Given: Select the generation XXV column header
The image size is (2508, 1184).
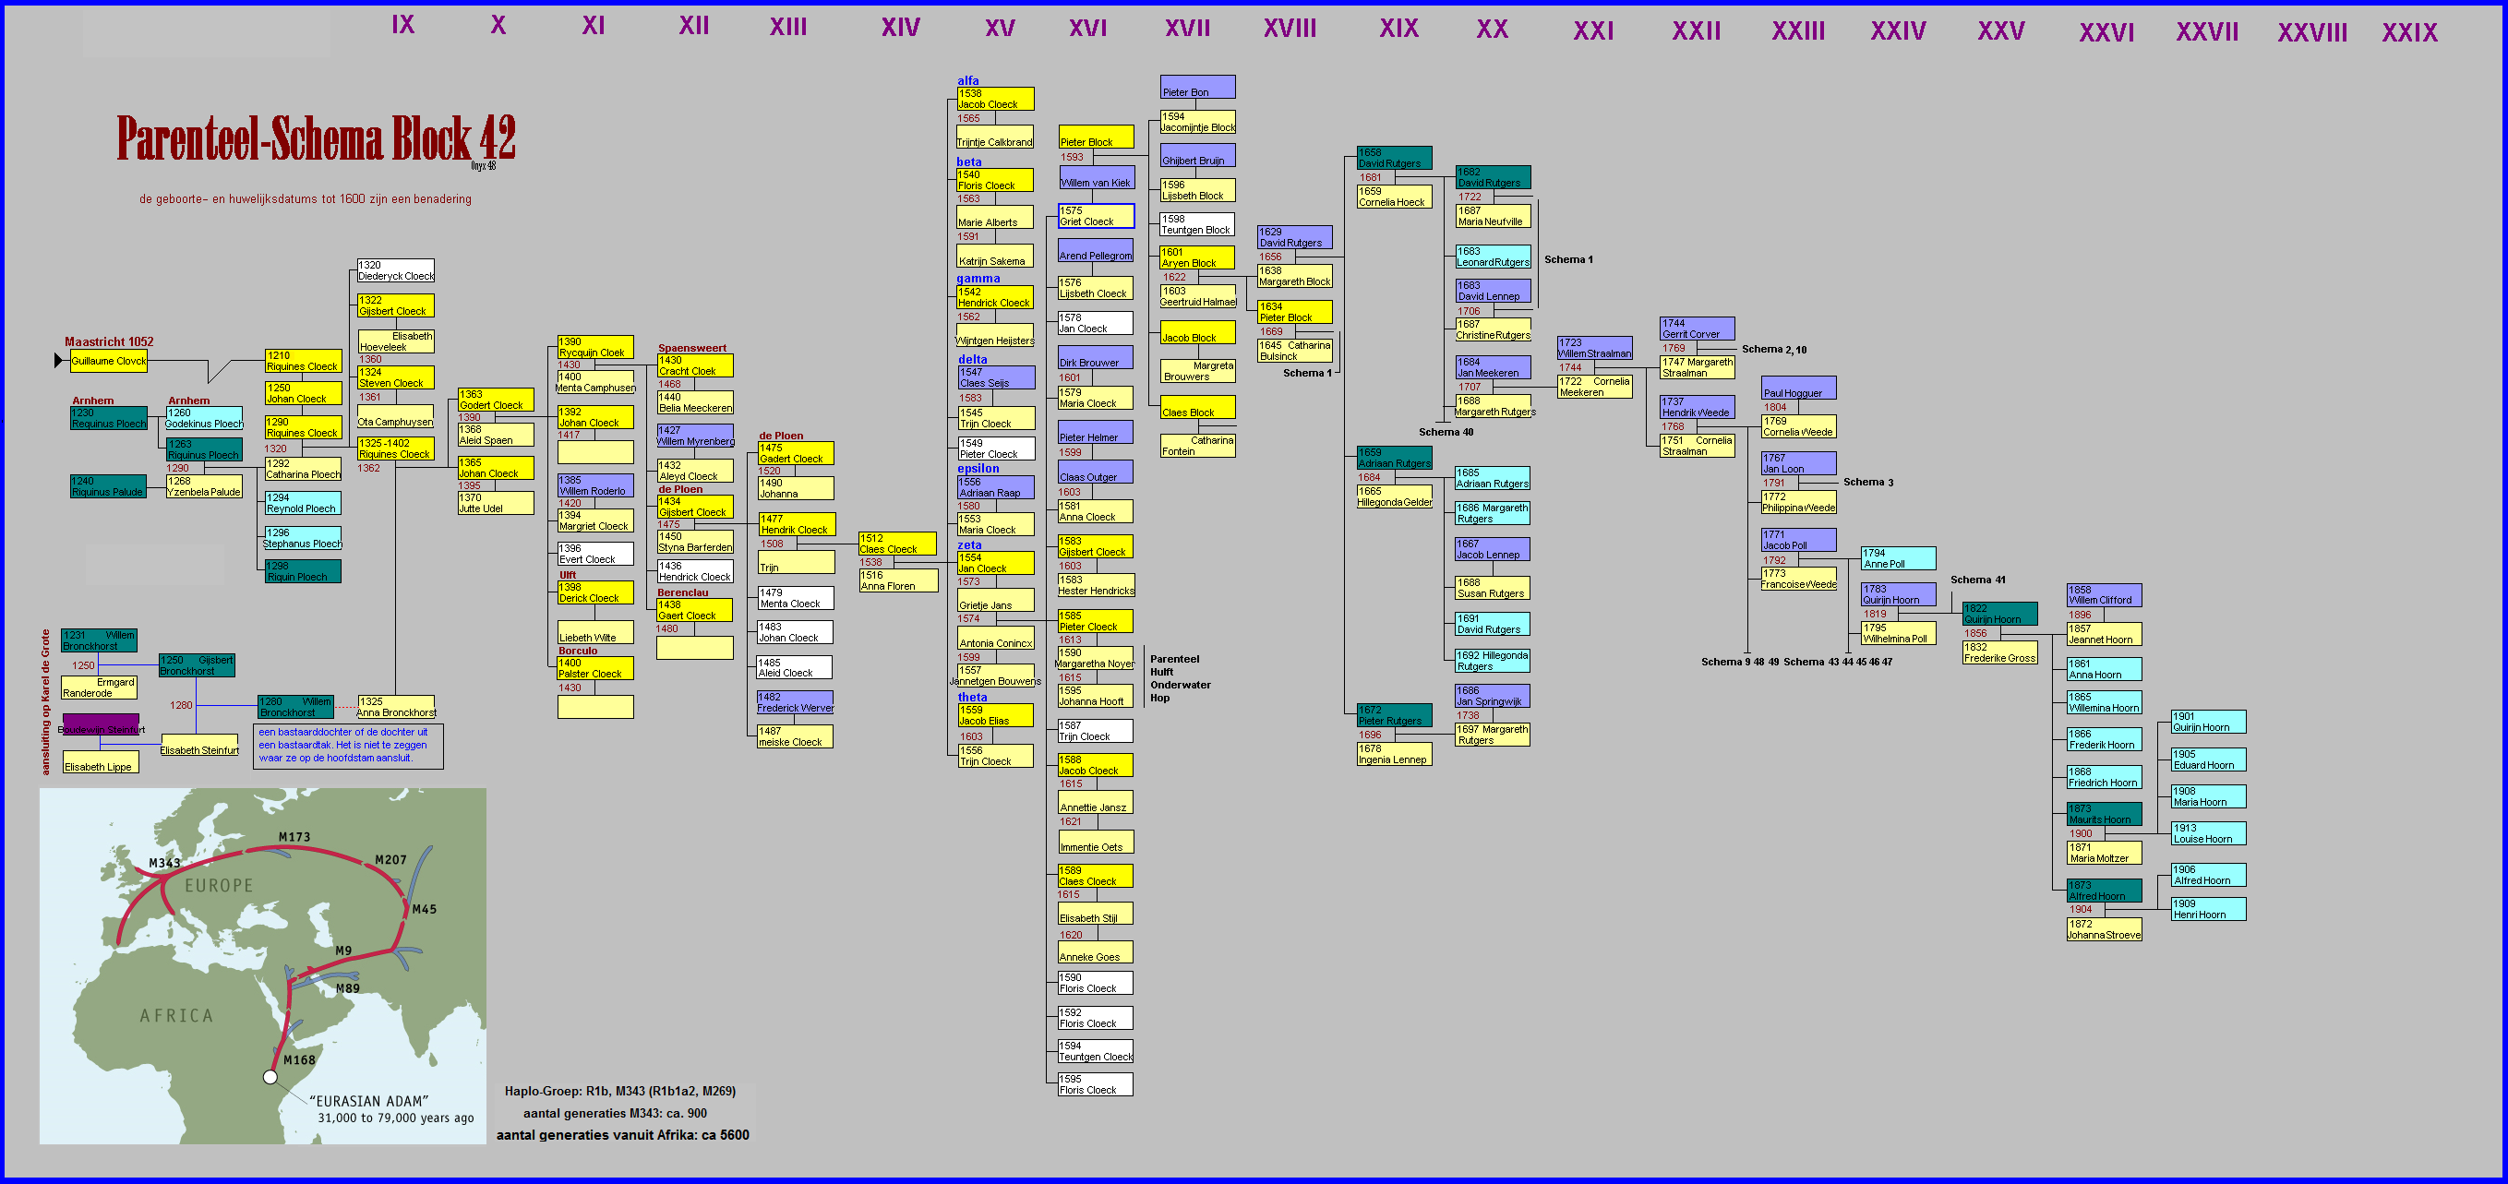Looking at the screenshot, I should pyautogui.click(x=2000, y=31).
